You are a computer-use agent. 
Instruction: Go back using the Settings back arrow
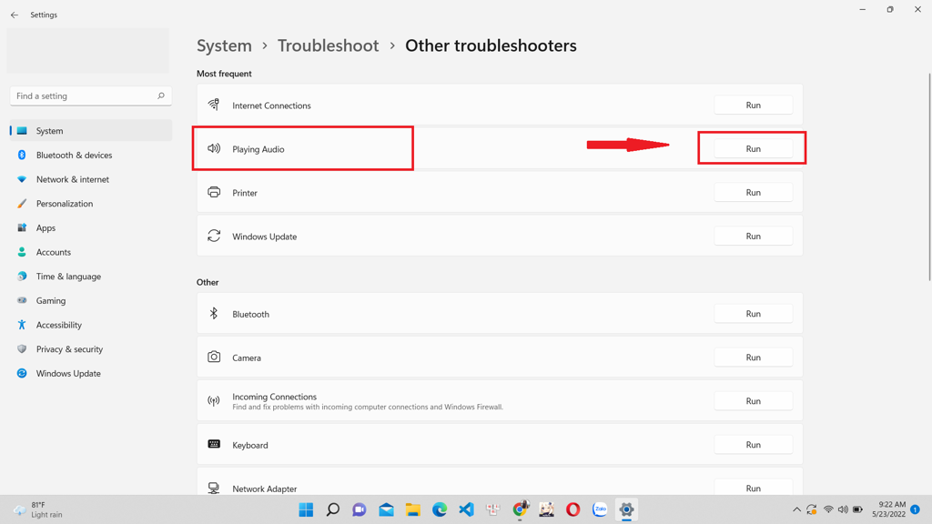pyautogui.click(x=15, y=15)
